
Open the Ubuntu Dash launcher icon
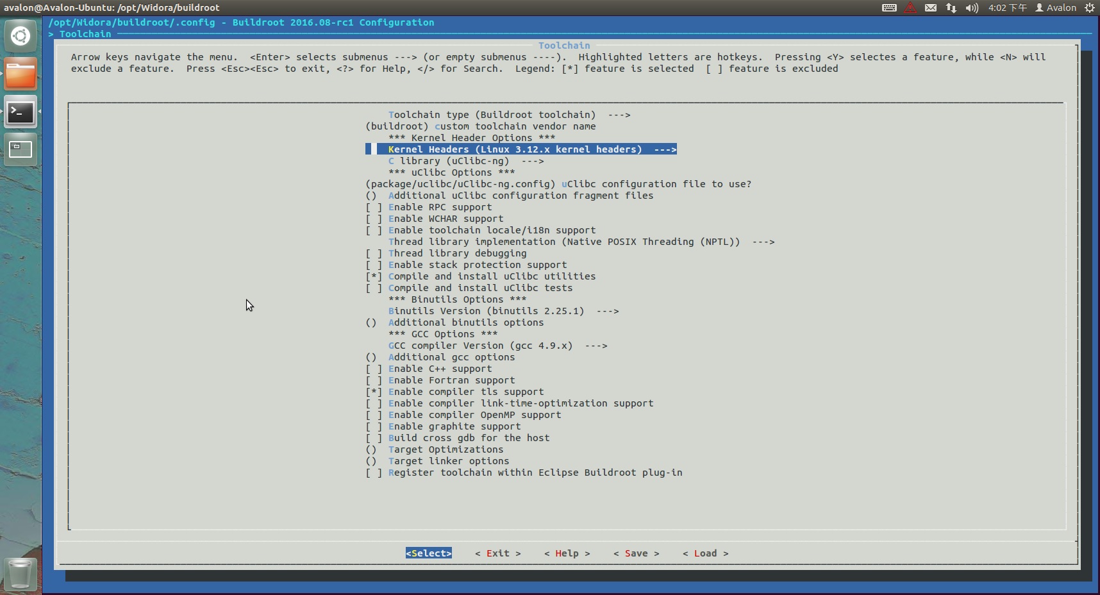(21, 36)
